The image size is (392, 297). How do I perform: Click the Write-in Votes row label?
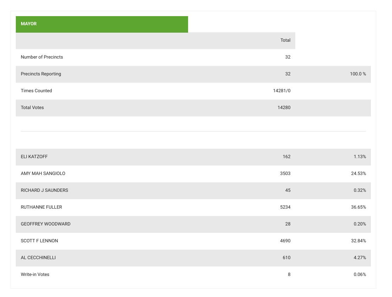pos(35,275)
